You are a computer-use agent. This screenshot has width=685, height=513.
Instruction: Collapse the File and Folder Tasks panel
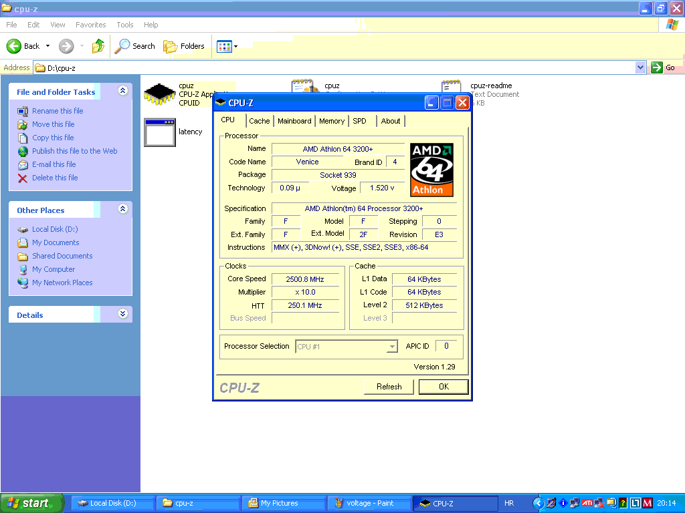pos(122,92)
